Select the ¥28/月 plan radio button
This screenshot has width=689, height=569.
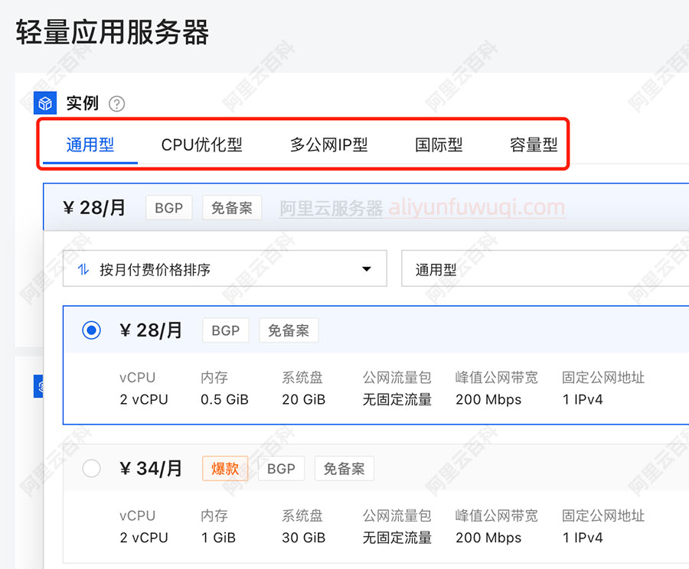[x=91, y=330]
